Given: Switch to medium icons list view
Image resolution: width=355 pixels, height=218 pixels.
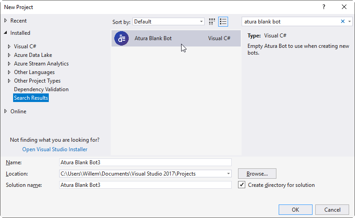Looking at the screenshot, I should (x=223, y=22).
